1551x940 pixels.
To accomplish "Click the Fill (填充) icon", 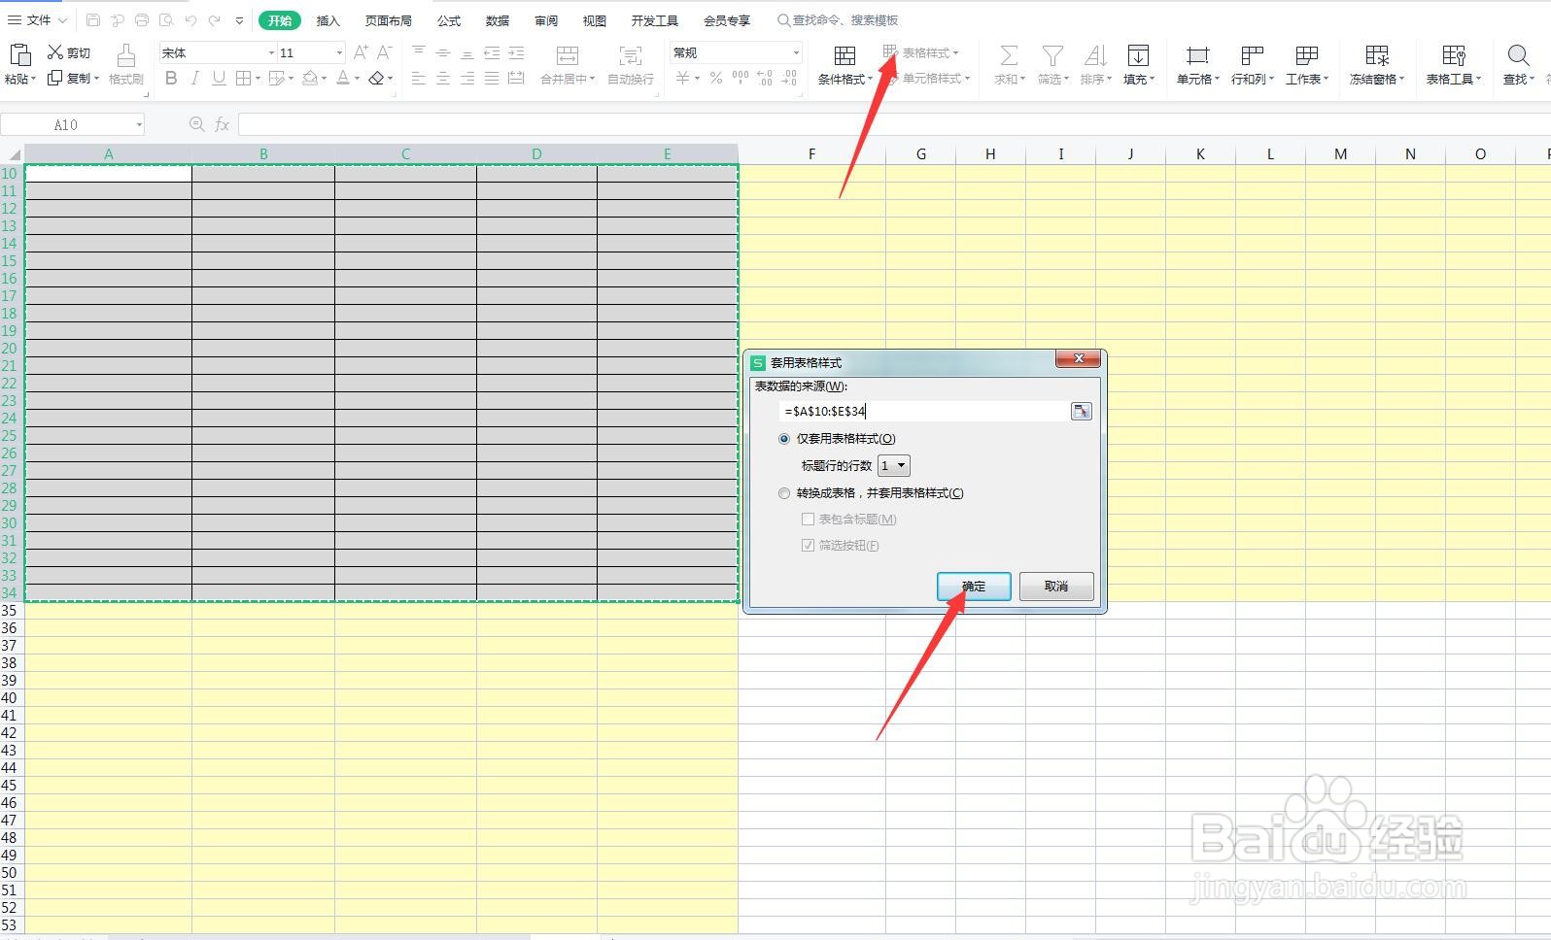I will (x=1138, y=55).
